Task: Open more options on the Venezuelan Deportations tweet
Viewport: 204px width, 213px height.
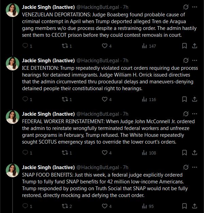Action: click(194, 7)
